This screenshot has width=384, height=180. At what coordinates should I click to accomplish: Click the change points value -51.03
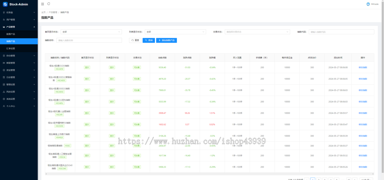187,67
